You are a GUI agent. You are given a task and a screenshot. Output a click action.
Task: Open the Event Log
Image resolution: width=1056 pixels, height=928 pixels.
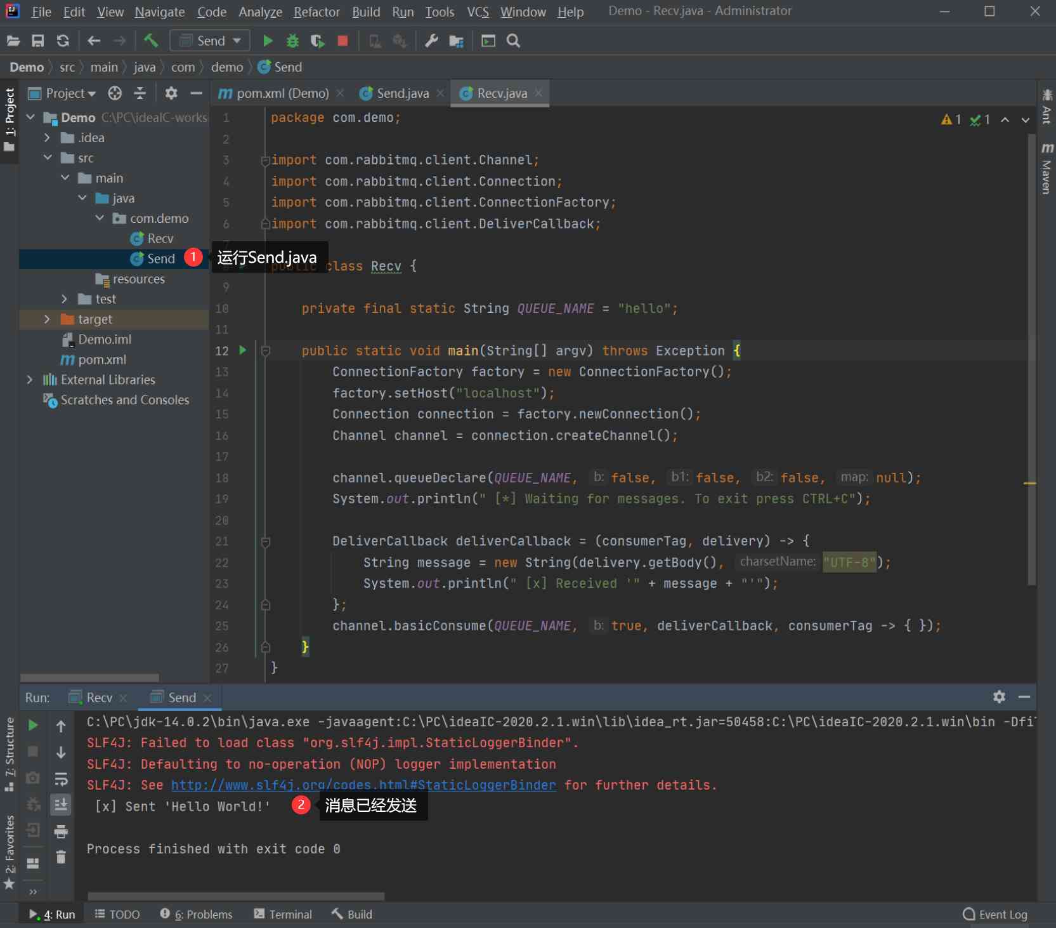[995, 915]
